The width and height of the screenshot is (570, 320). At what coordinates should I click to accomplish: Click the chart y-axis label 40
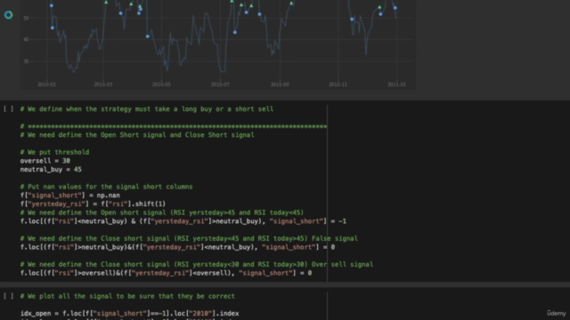pyautogui.click(x=26, y=39)
